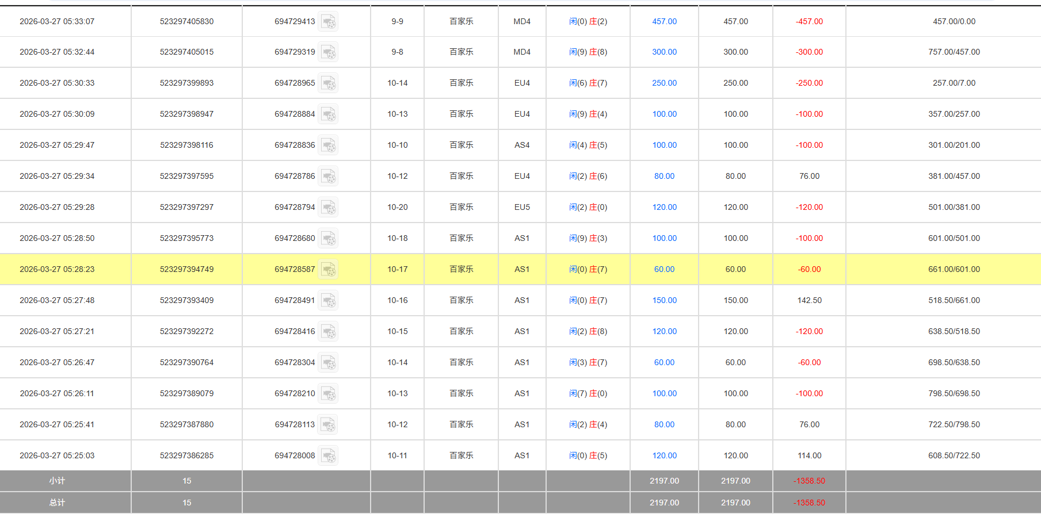Viewport: 1041px width, 529px height.
Task: Click blue 150.00 amount in the 05:27:48 row
Action: click(x=664, y=300)
